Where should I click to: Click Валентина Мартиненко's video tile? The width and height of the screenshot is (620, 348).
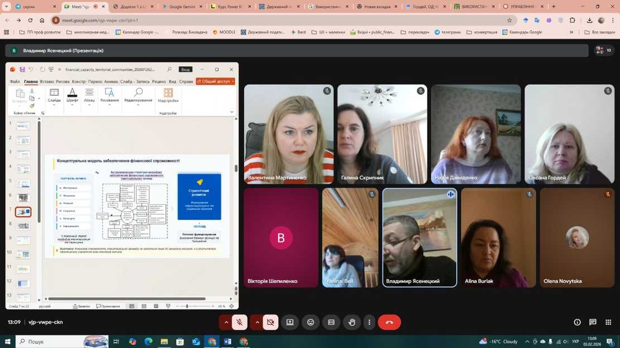289,134
